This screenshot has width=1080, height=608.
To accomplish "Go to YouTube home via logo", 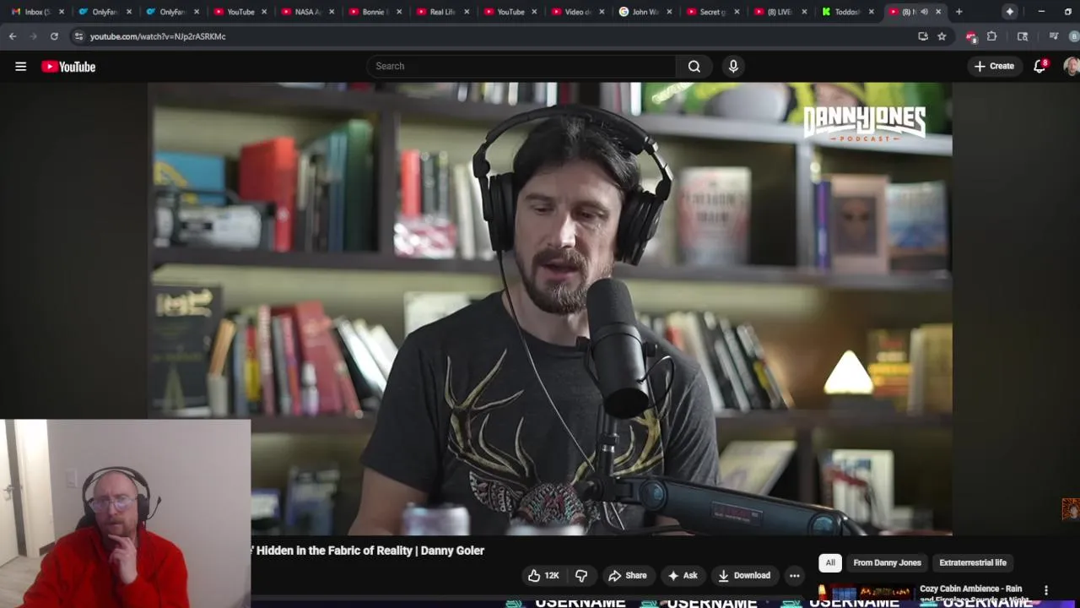I will pyautogui.click(x=68, y=67).
